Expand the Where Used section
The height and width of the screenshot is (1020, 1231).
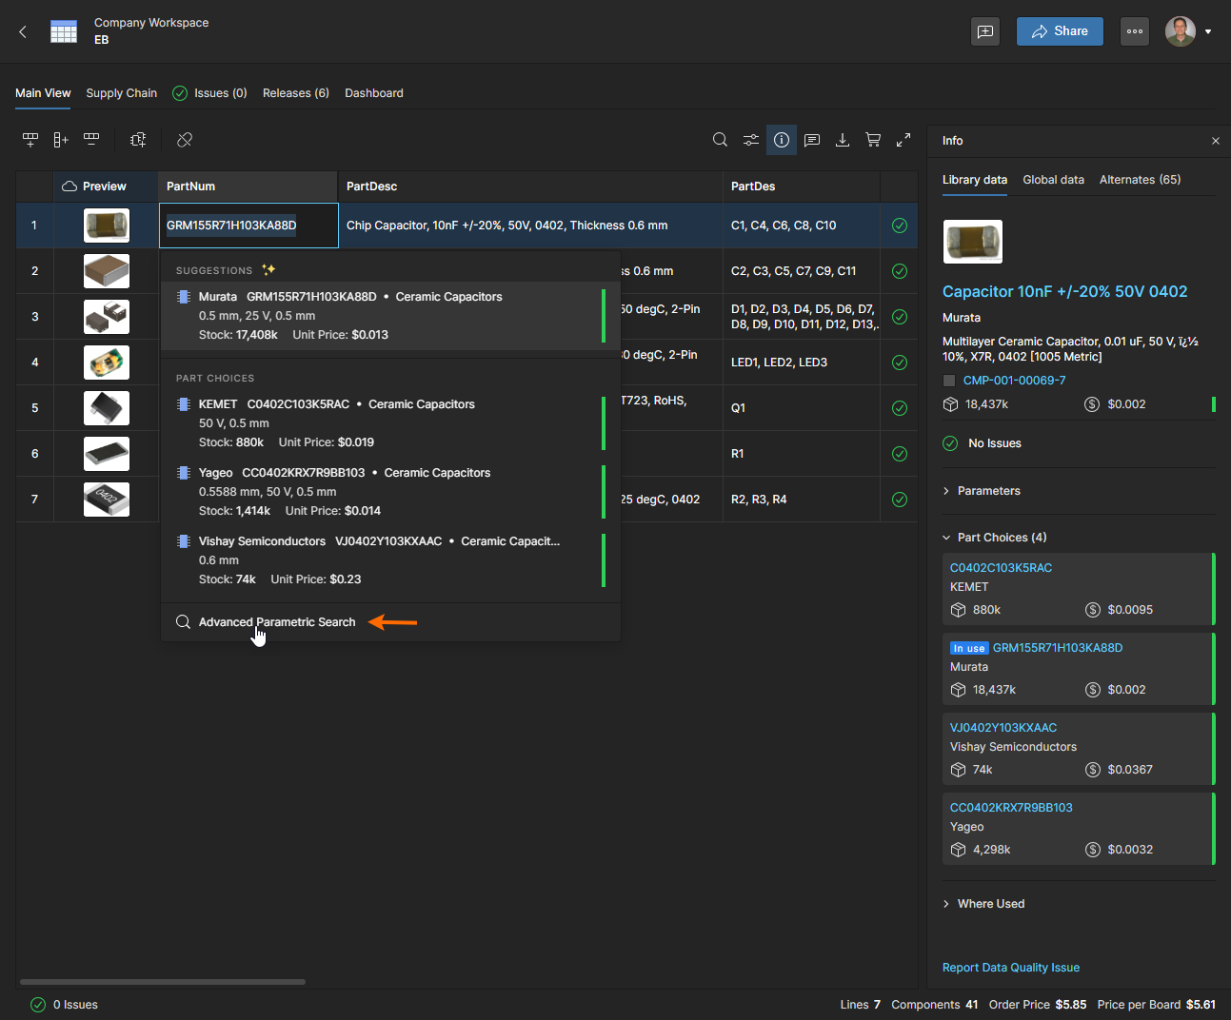990,904
